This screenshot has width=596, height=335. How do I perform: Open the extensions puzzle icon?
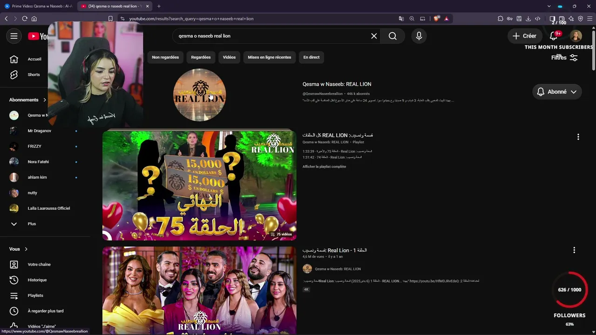coord(501,19)
